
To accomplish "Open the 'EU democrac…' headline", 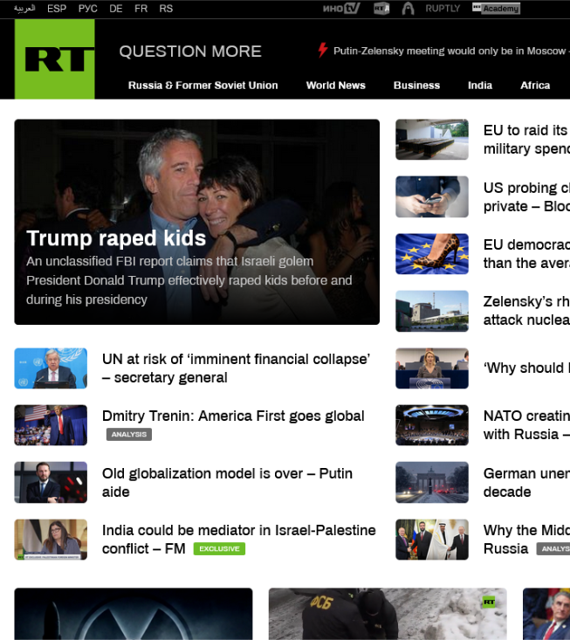I will 526,253.
